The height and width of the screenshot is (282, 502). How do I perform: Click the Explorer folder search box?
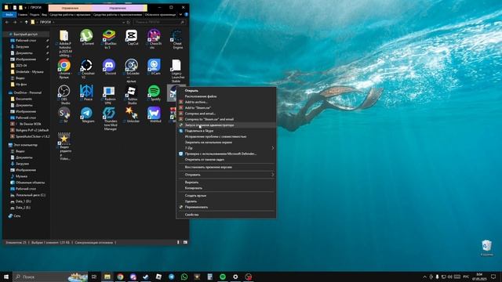(159, 23)
